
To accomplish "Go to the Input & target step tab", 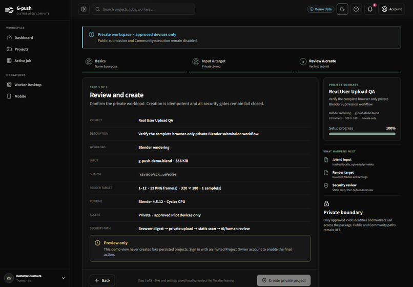I will [241, 64].
